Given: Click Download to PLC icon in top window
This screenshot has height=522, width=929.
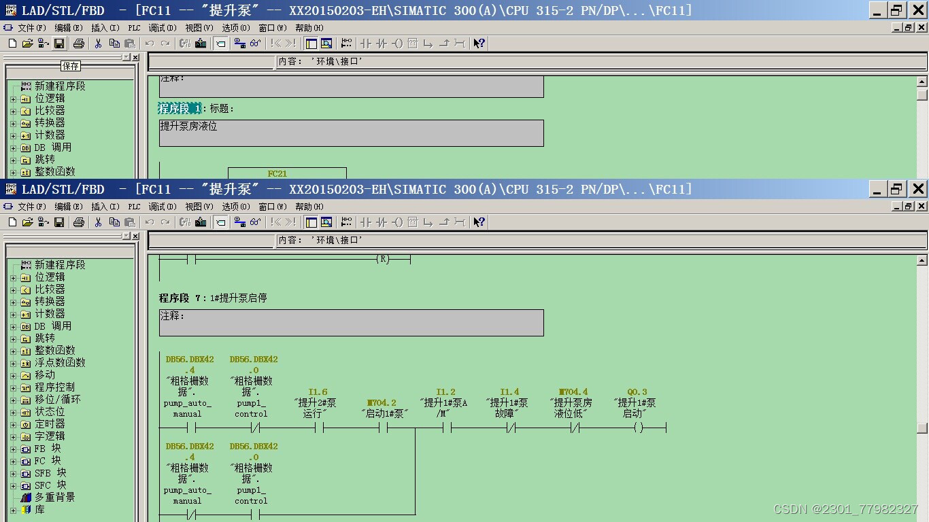Looking at the screenshot, I should coord(201,43).
